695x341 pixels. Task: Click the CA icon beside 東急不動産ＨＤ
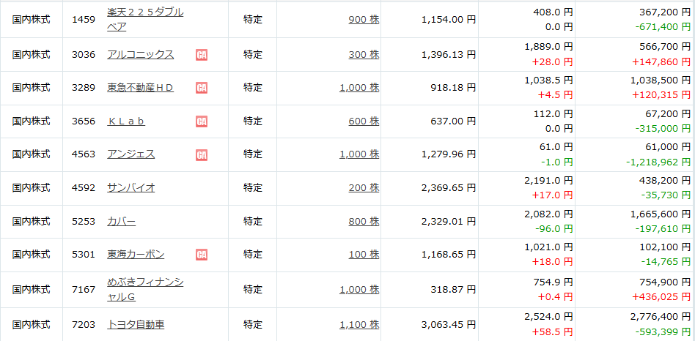point(201,88)
